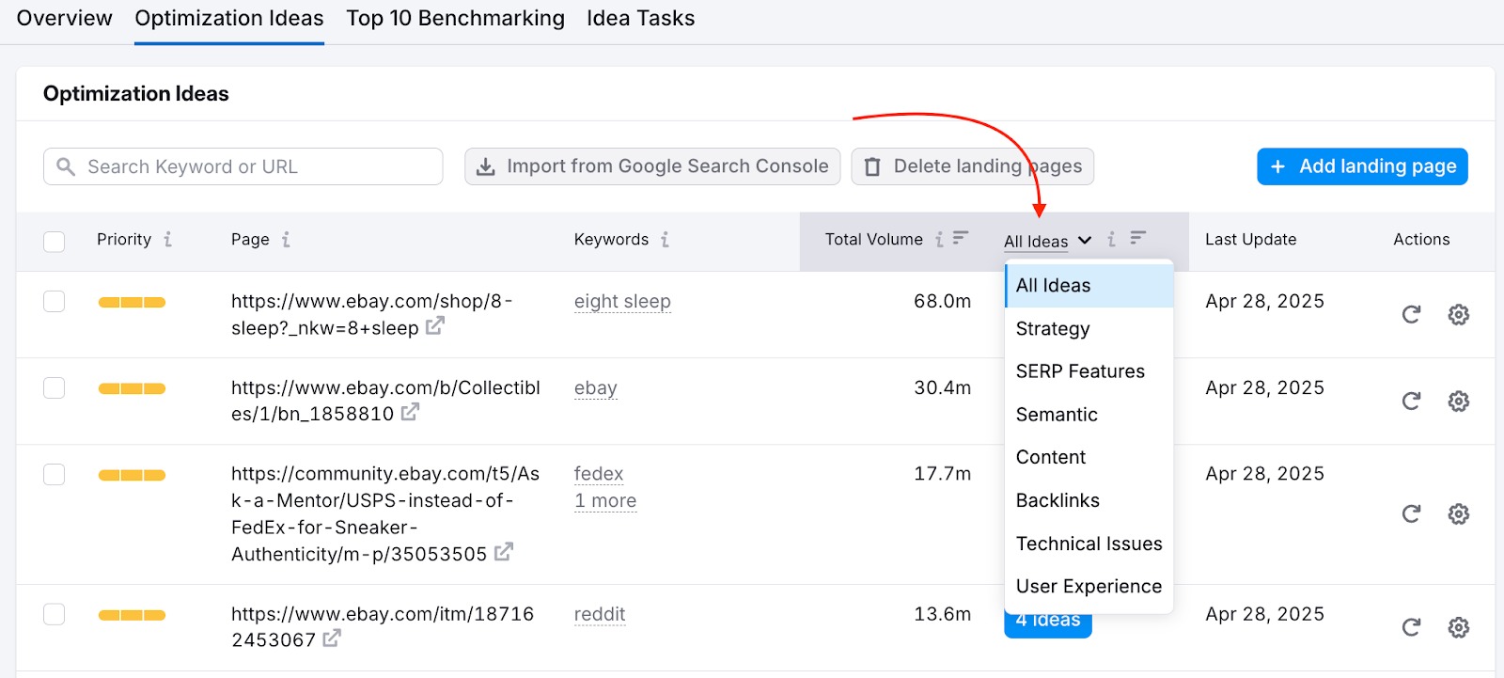The image size is (1504, 678).
Task: Click the info icon next to Keywords
Action: [665, 240]
